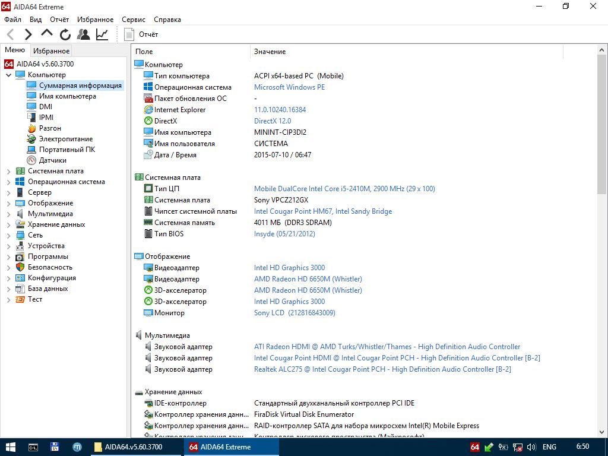The image size is (608, 456).
Task: Click the scroll down arrow in details pane
Action: pos(601,432)
